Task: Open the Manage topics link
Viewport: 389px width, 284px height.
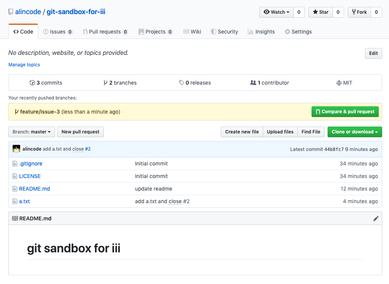Action: pyautogui.click(x=24, y=65)
